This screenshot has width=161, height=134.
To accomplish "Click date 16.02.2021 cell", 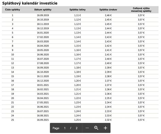I will pos(43,90).
